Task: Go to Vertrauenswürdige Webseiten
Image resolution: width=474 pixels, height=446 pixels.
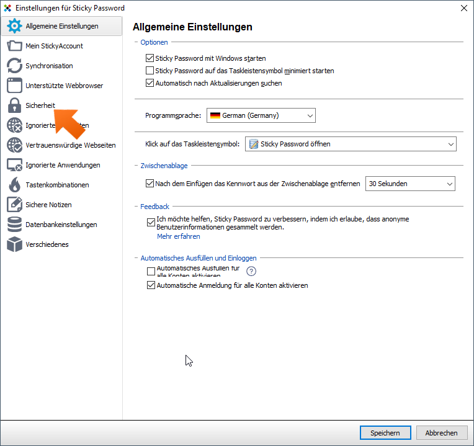Action: pos(61,145)
